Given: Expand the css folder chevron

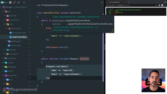Looking at the screenshot, I should click(x=4, y=80).
